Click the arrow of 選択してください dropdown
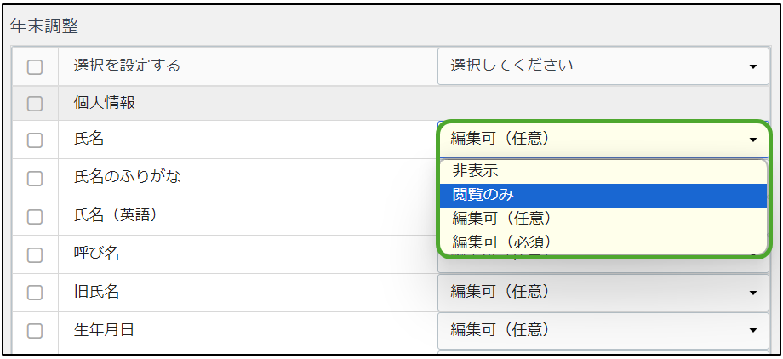783x359 pixels. (753, 67)
